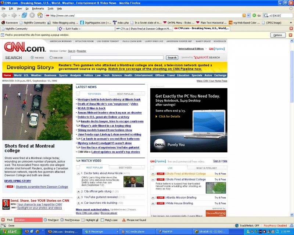
Task: Click the CNN.com logo
Action: coord(25,47)
